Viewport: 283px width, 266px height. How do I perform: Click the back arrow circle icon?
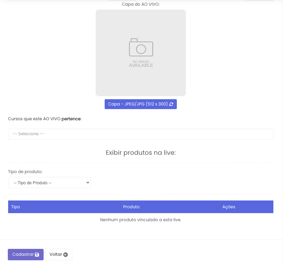point(66,255)
